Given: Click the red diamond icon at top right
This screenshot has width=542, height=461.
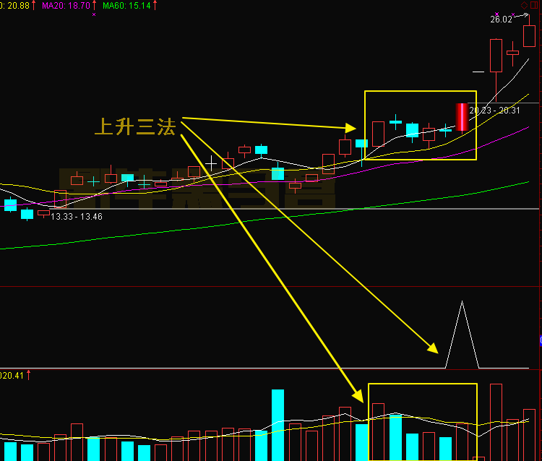Looking at the screenshot, I should 524,4.
